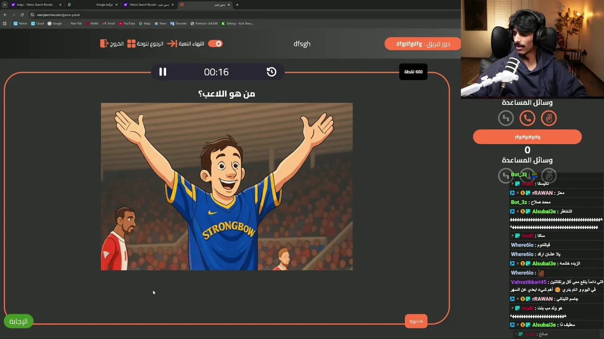The image size is (604, 339).
Task: Click the question text من هو اللاعب؟
Action: (x=226, y=94)
